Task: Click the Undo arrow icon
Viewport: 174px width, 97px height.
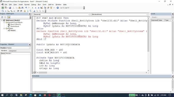Action: (26, 8)
